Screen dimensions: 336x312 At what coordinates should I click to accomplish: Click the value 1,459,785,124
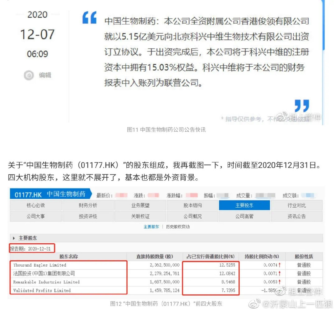pos(165,290)
